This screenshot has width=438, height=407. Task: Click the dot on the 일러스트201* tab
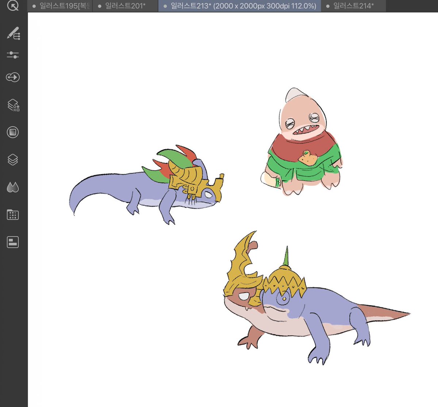100,6
